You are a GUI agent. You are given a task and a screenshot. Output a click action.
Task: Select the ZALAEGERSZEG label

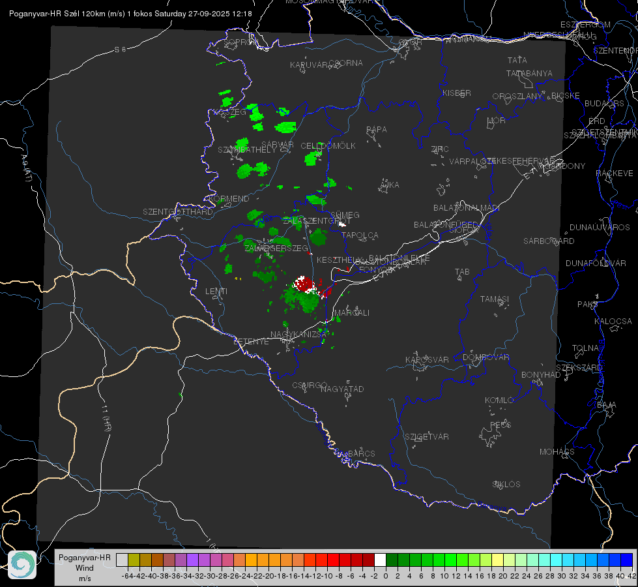pos(276,248)
